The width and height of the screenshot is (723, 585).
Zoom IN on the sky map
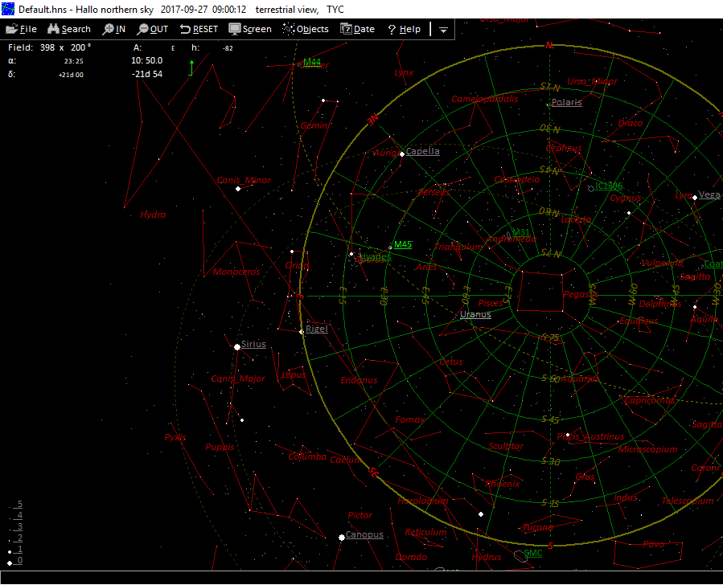[x=114, y=29]
